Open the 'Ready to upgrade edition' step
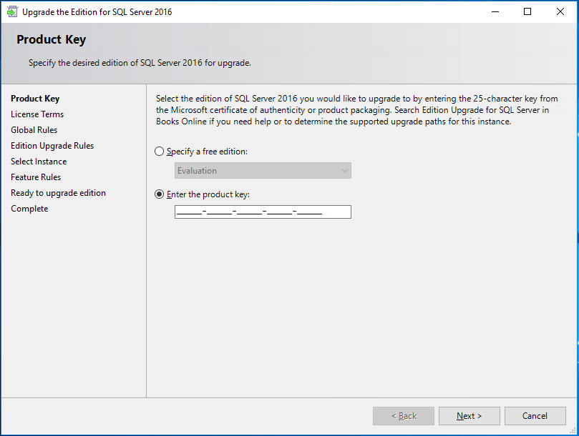579x436 pixels. point(58,192)
